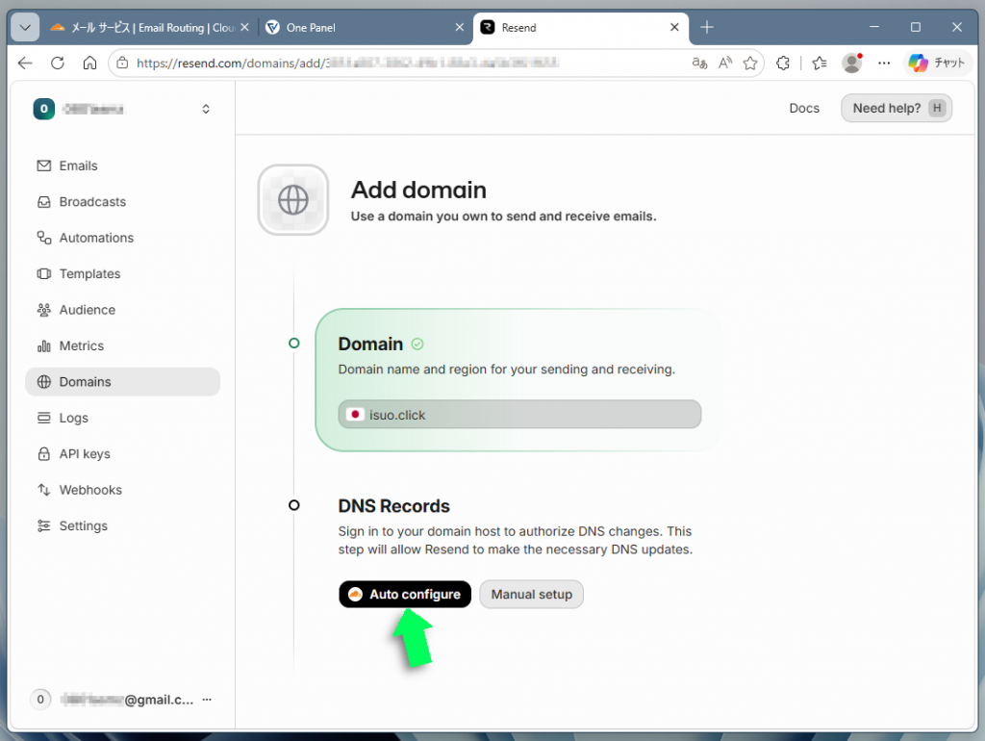Close the Email Routing tab
Image resolution: width=985 pixels, height=741 pixels.
tap(244, 27)
